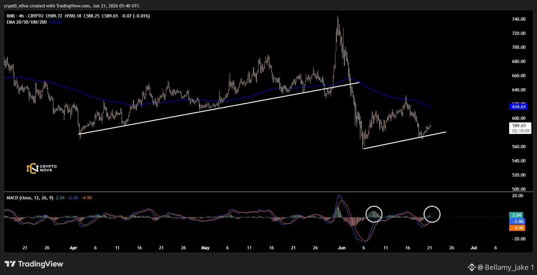537x275 pixels.
Task: Click the orange −4.90 label on the MACD axis
Action: pos(517,228)
